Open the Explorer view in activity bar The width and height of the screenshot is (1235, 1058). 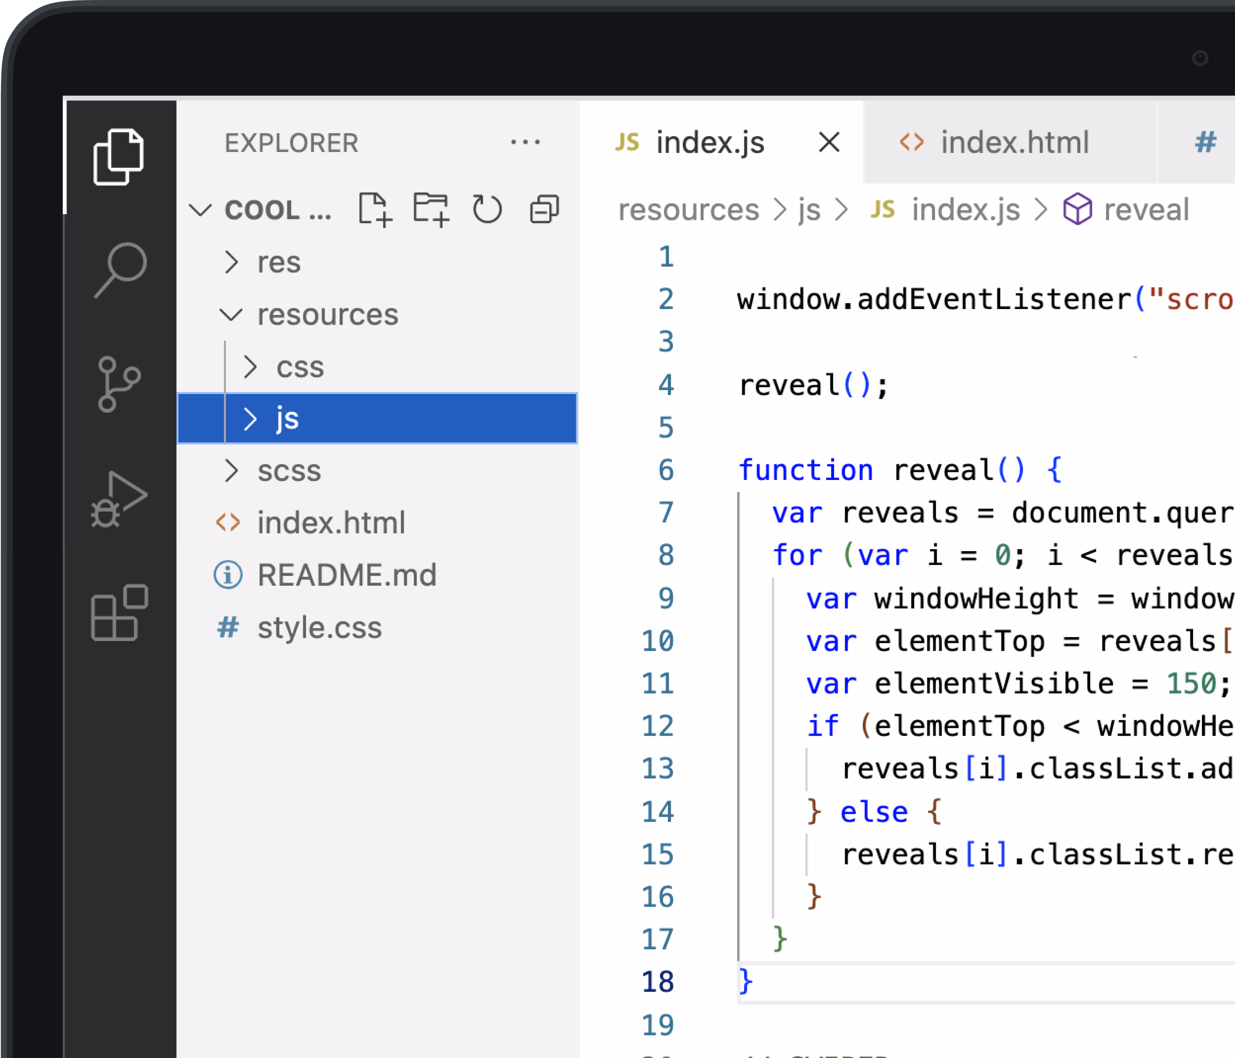tap(119, 157)
